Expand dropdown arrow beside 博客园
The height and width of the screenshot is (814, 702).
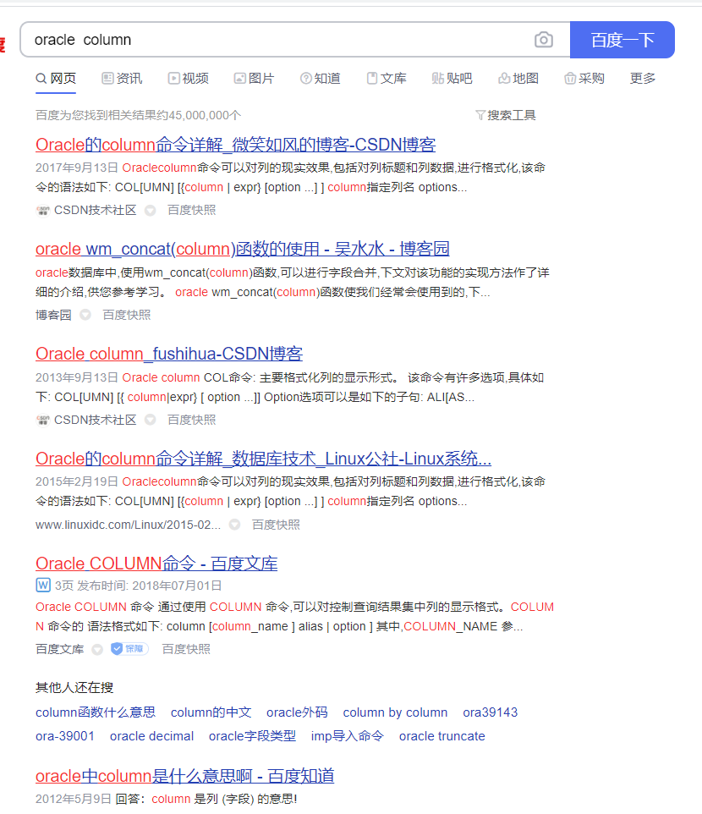point(85,315)
